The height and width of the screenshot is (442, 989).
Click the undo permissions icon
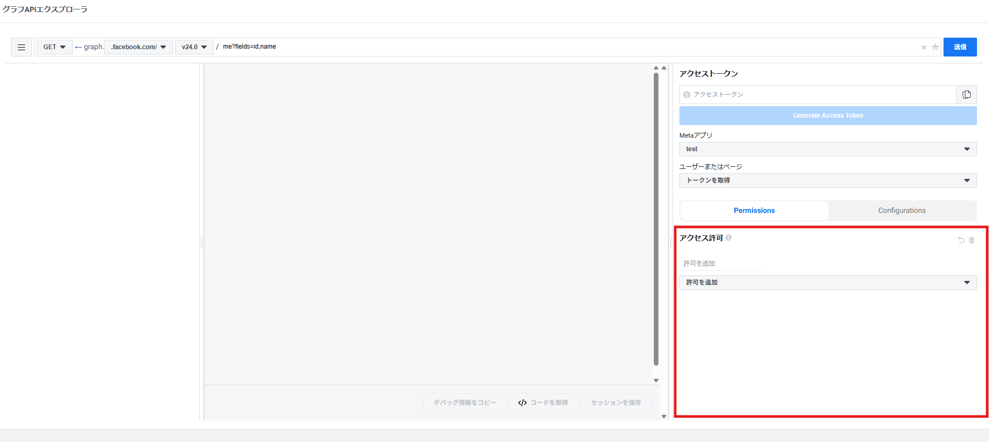point(961,240)
